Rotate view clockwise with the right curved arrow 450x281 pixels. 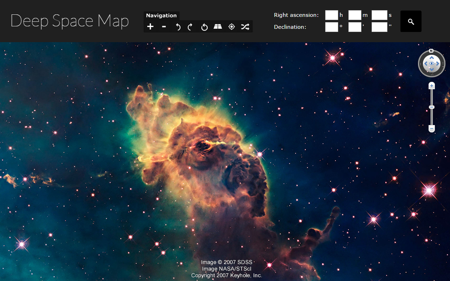[x=190, y=27]
